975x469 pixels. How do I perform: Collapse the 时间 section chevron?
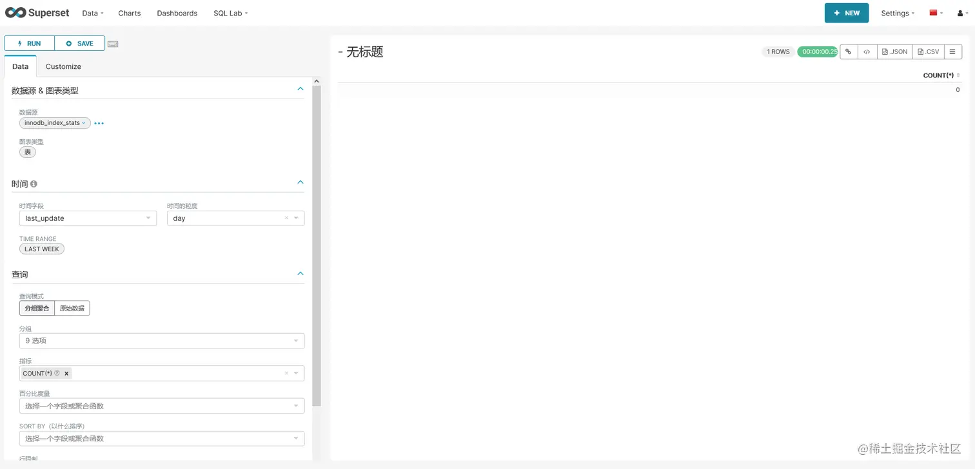coord(300,182)
